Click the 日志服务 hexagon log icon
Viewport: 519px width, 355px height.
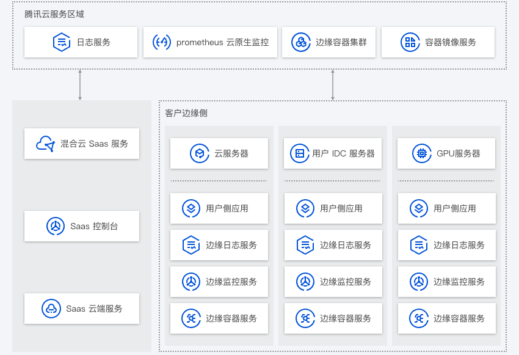click(x=62, y=42)
